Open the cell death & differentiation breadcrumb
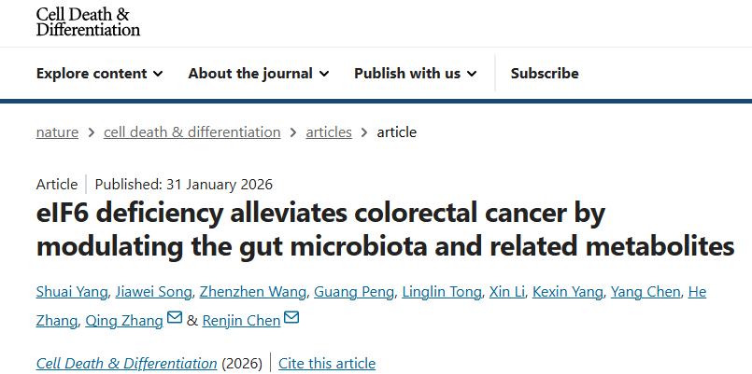752x374 pixels. [x=192, y=132]
